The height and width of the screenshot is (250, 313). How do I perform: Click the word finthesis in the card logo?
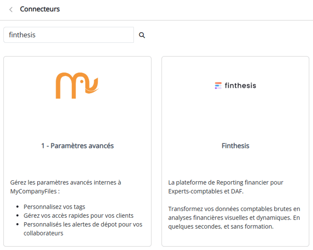pyautogui.click(x=240, y=86)
